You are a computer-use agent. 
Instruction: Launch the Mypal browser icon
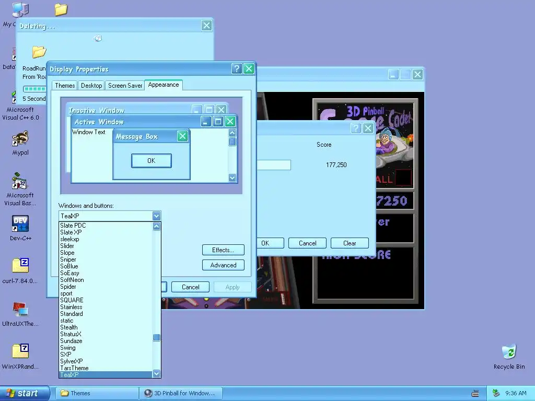click(x=20, y=143)
